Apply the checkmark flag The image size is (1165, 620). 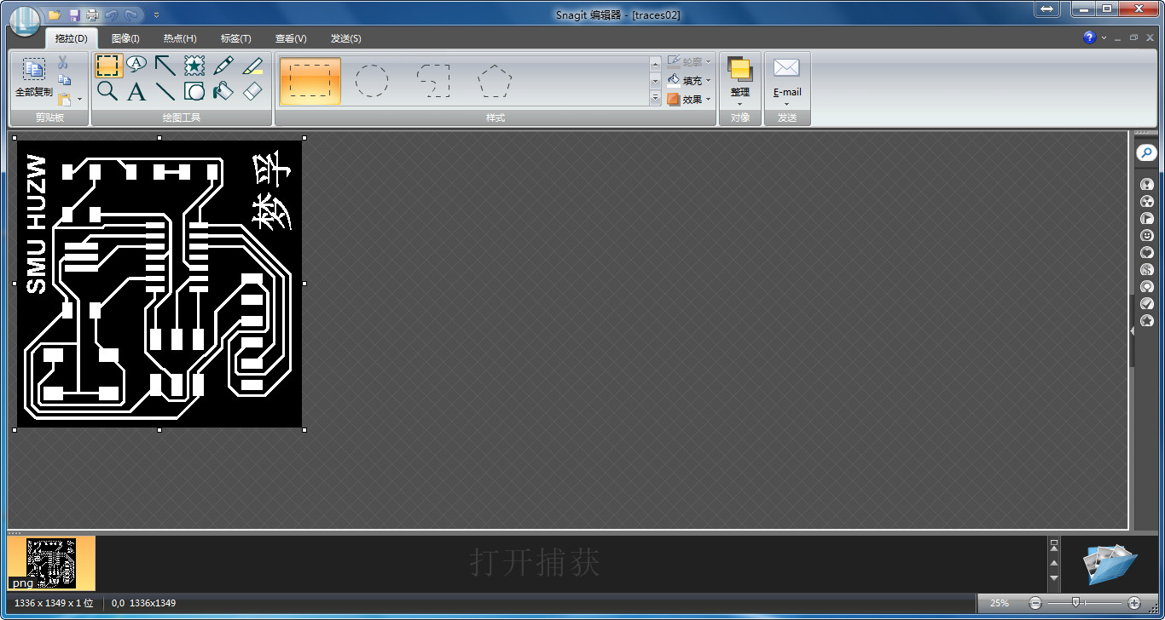[x=1147, y=303]
